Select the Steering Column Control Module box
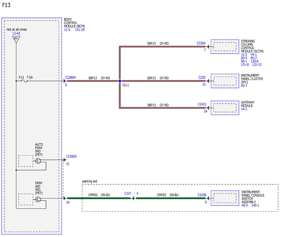The width and height of the screenshot is (307, 237). tap(225, 47)
